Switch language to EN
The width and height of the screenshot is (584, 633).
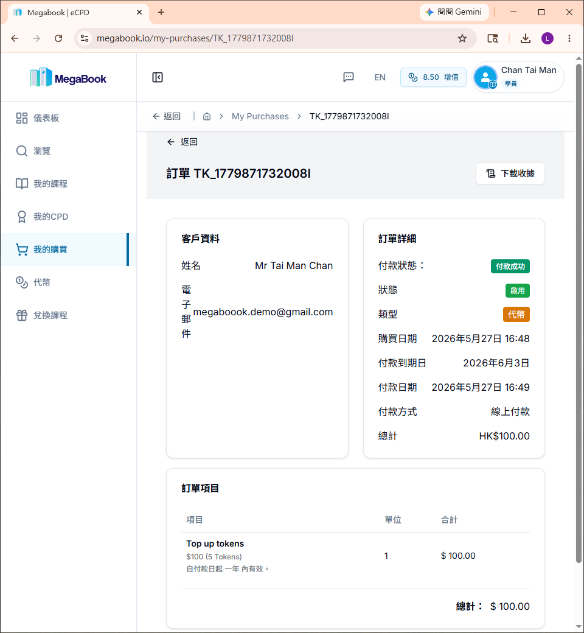click(x=380, y=77)
